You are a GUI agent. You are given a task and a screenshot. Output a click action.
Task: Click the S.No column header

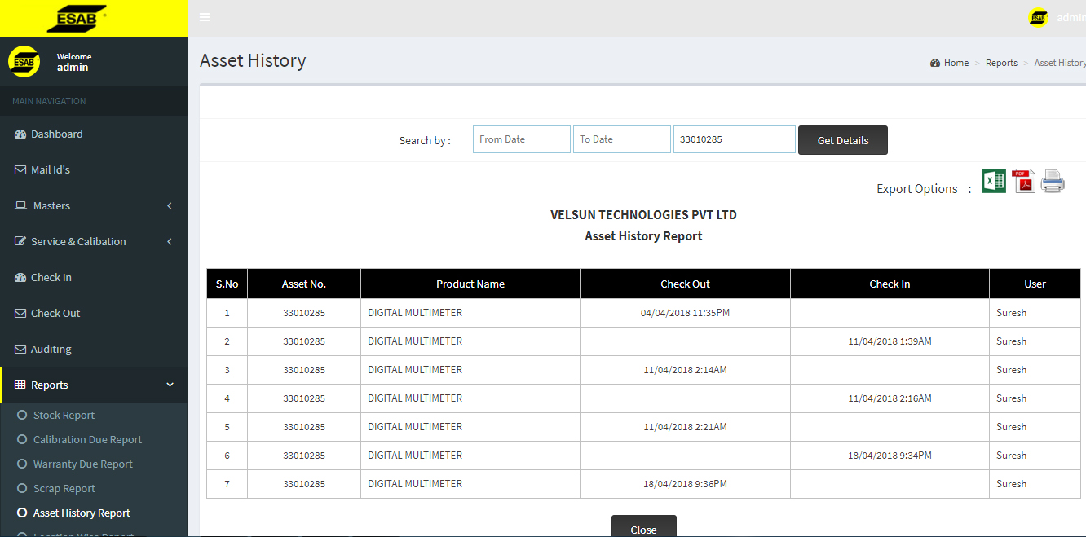click(x=227, y=284)
